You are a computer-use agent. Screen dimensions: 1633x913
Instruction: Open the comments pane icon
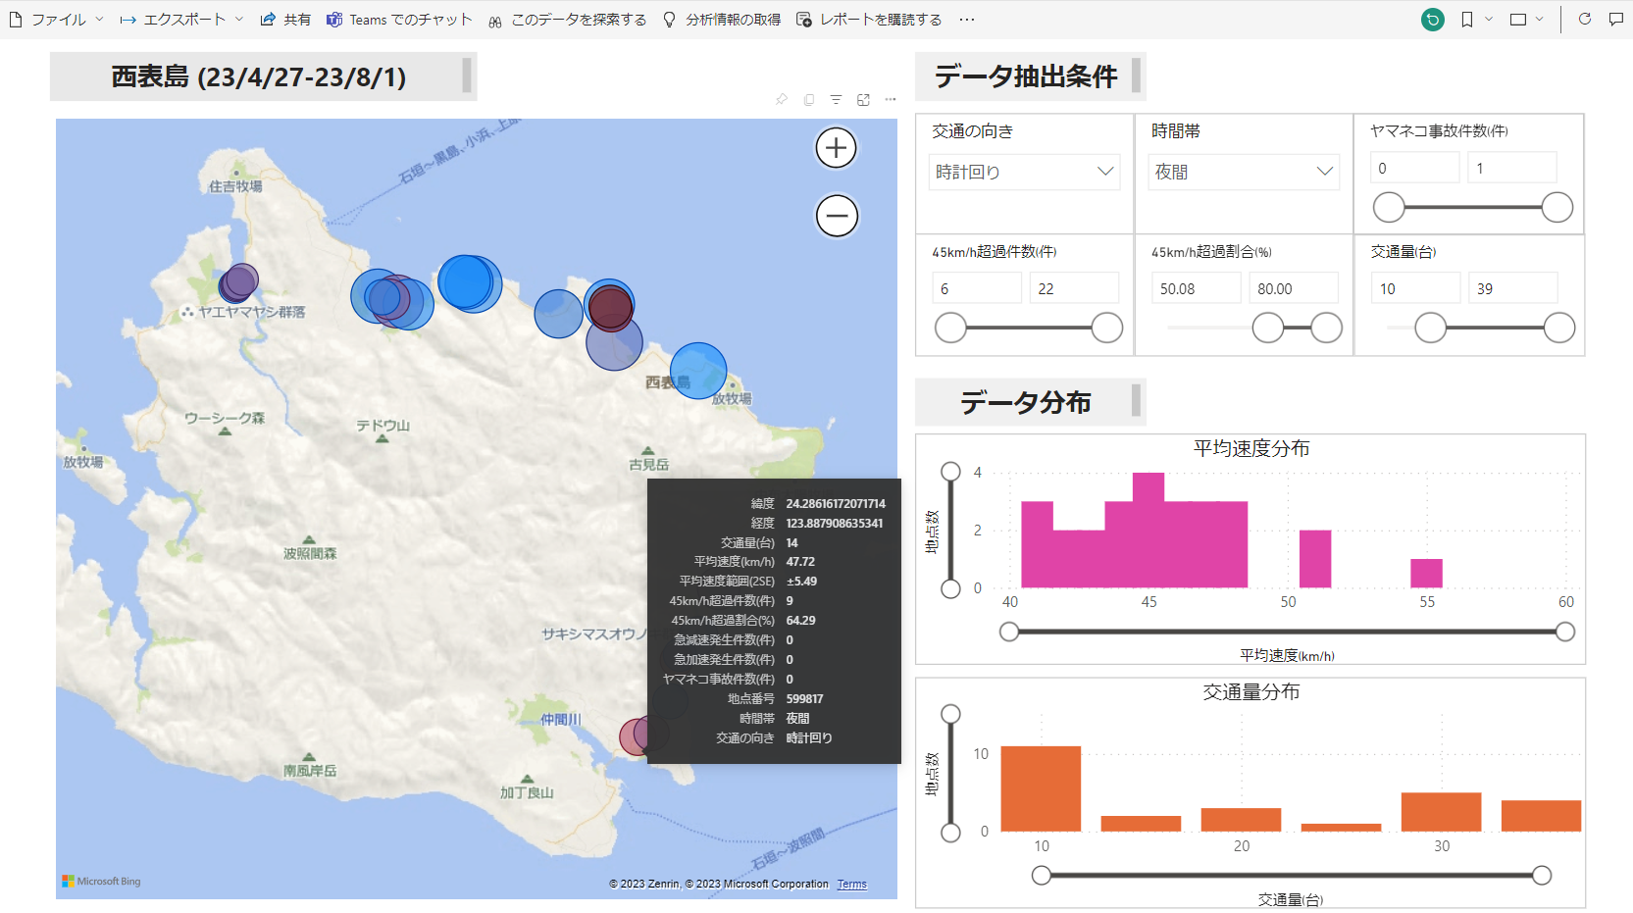pyautogui.click(x=1615, y=20)
